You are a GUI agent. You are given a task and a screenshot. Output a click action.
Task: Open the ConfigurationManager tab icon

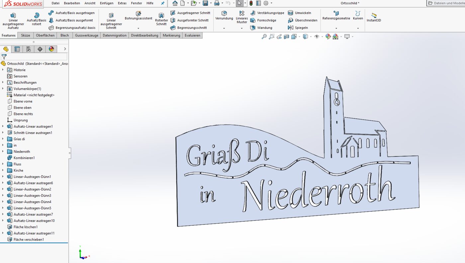coord(29,49)
